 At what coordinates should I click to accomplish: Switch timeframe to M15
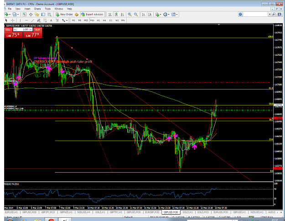pos(86,21)
